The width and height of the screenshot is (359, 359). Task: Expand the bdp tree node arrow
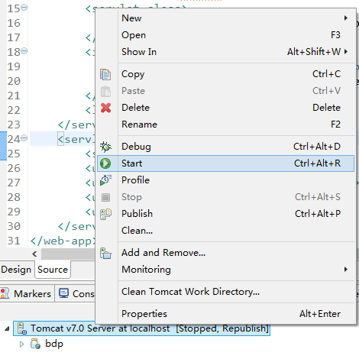21,344
